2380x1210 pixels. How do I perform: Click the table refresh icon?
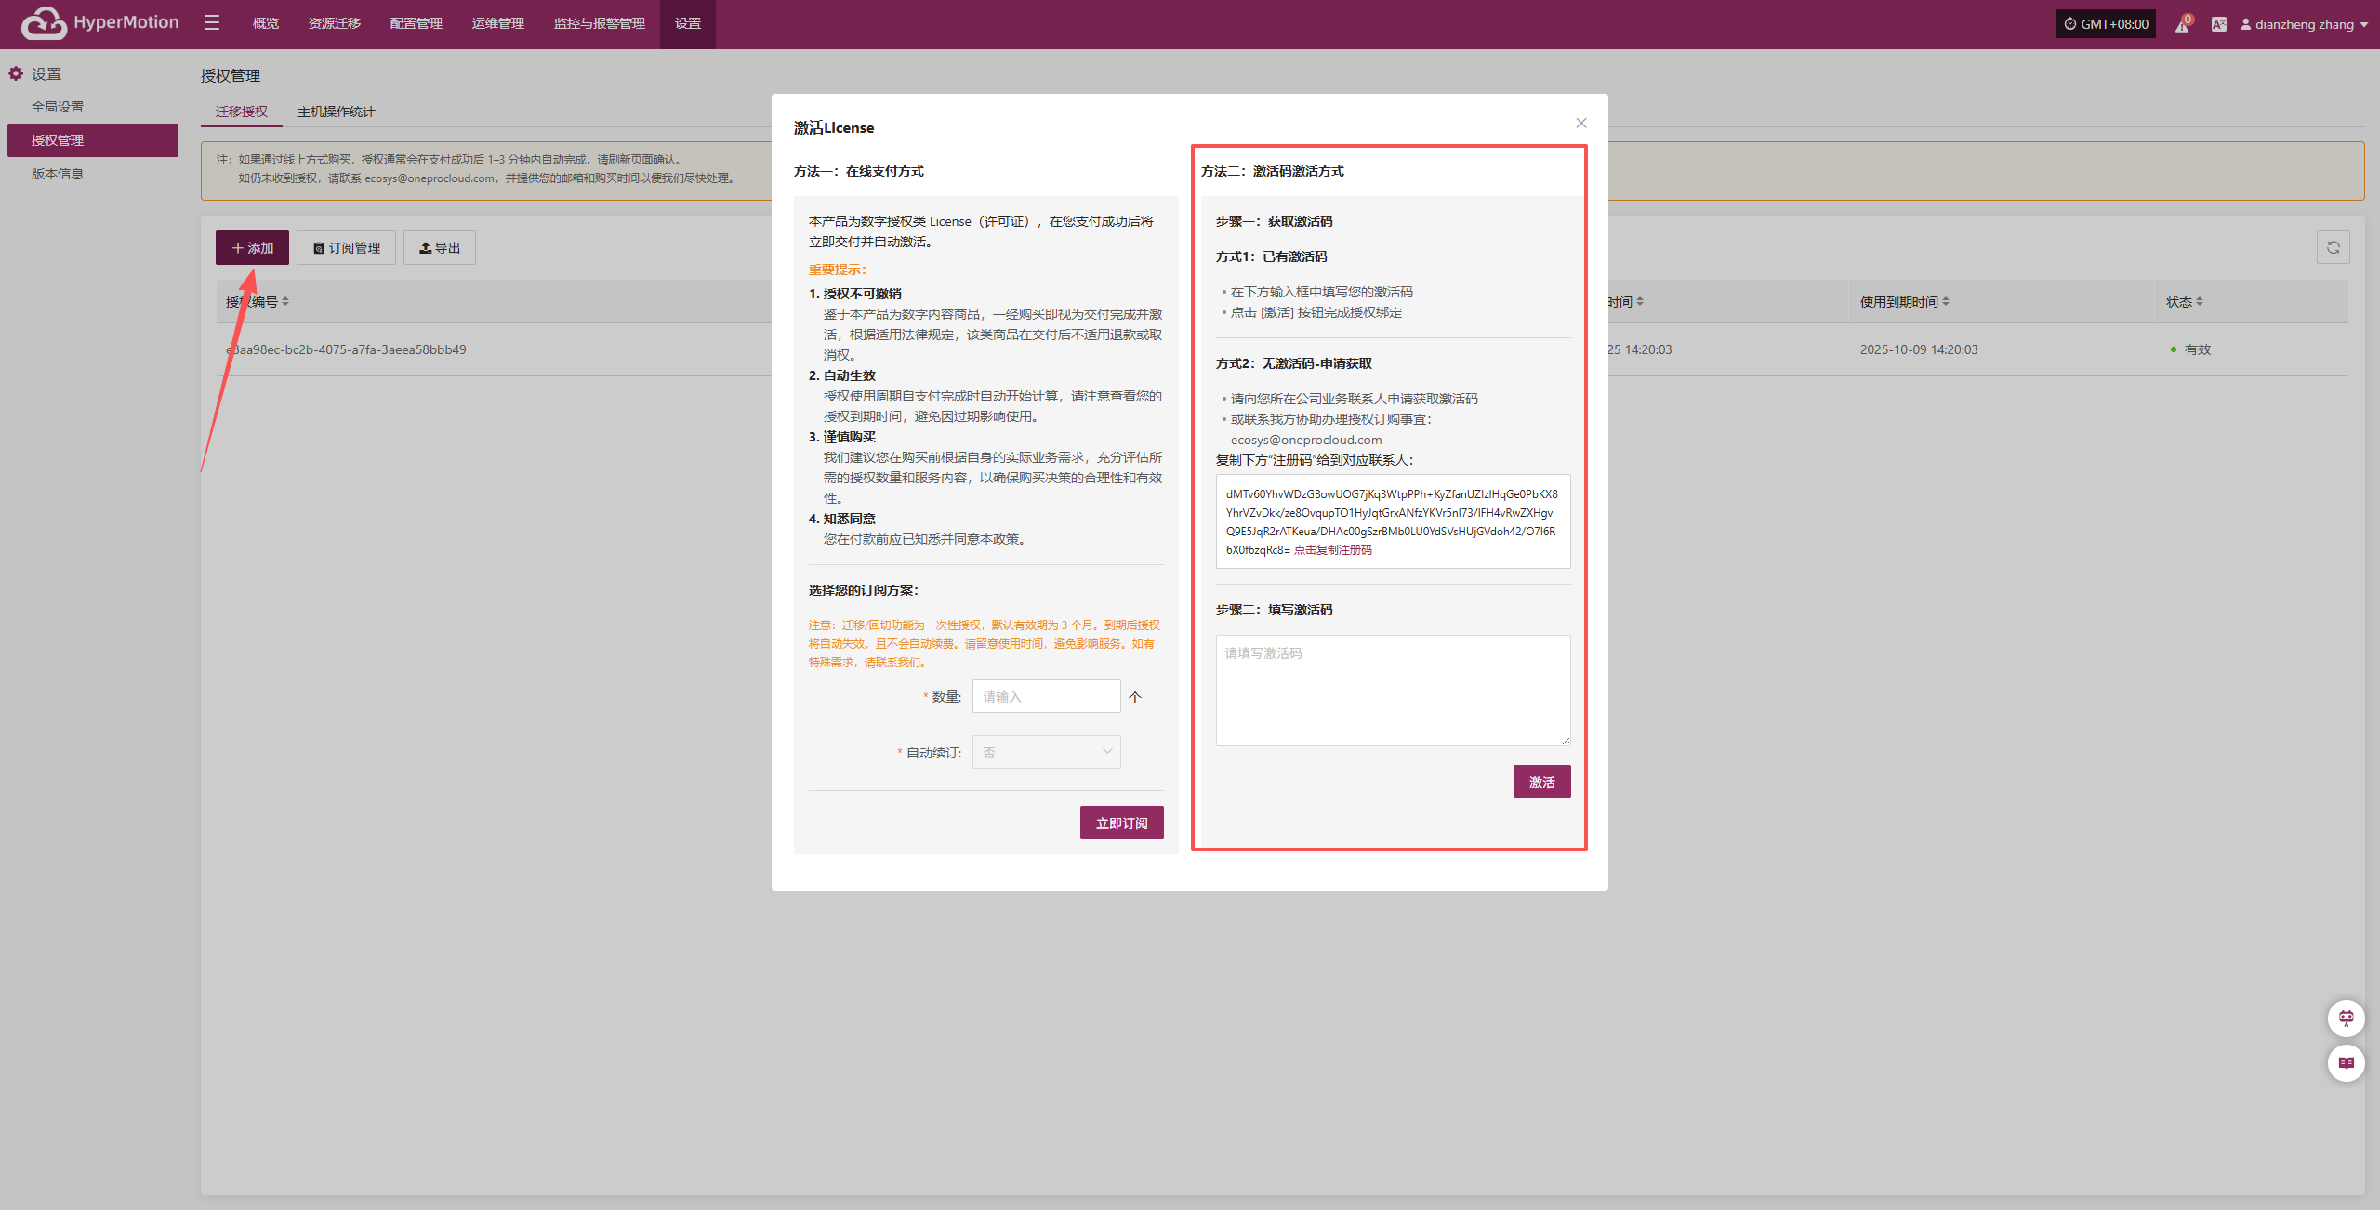(x=2333, y=247)
